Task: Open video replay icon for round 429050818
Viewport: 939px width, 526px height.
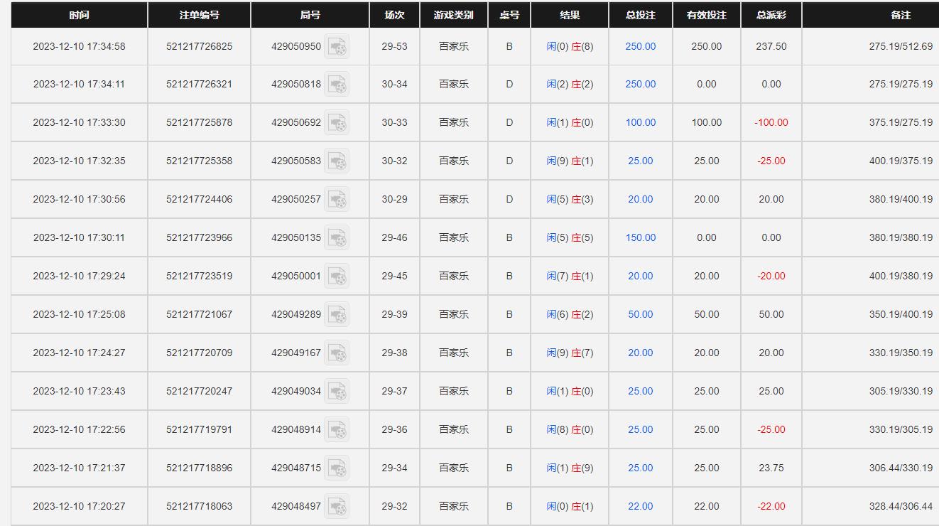Action: click(337, 85)
